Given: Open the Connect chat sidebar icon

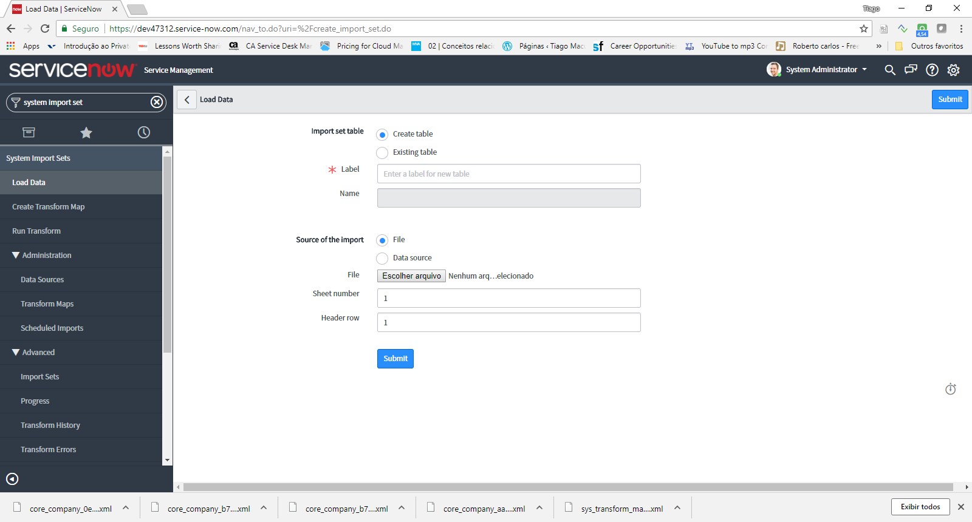Looking at the screenshot, I should [x=911, y=70].
